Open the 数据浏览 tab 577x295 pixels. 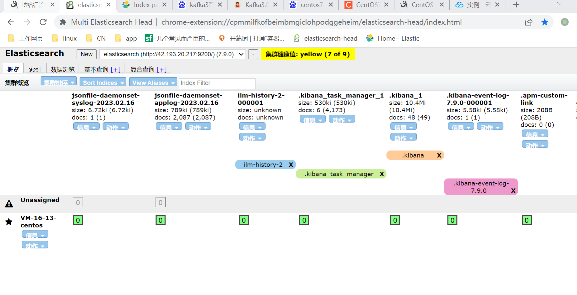pyautogui.click(x=63, y=69)
